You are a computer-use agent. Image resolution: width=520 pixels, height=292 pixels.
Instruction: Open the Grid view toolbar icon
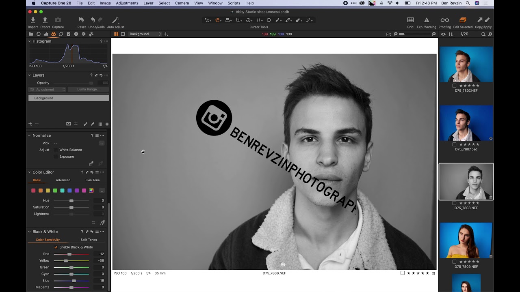(410, 20)
